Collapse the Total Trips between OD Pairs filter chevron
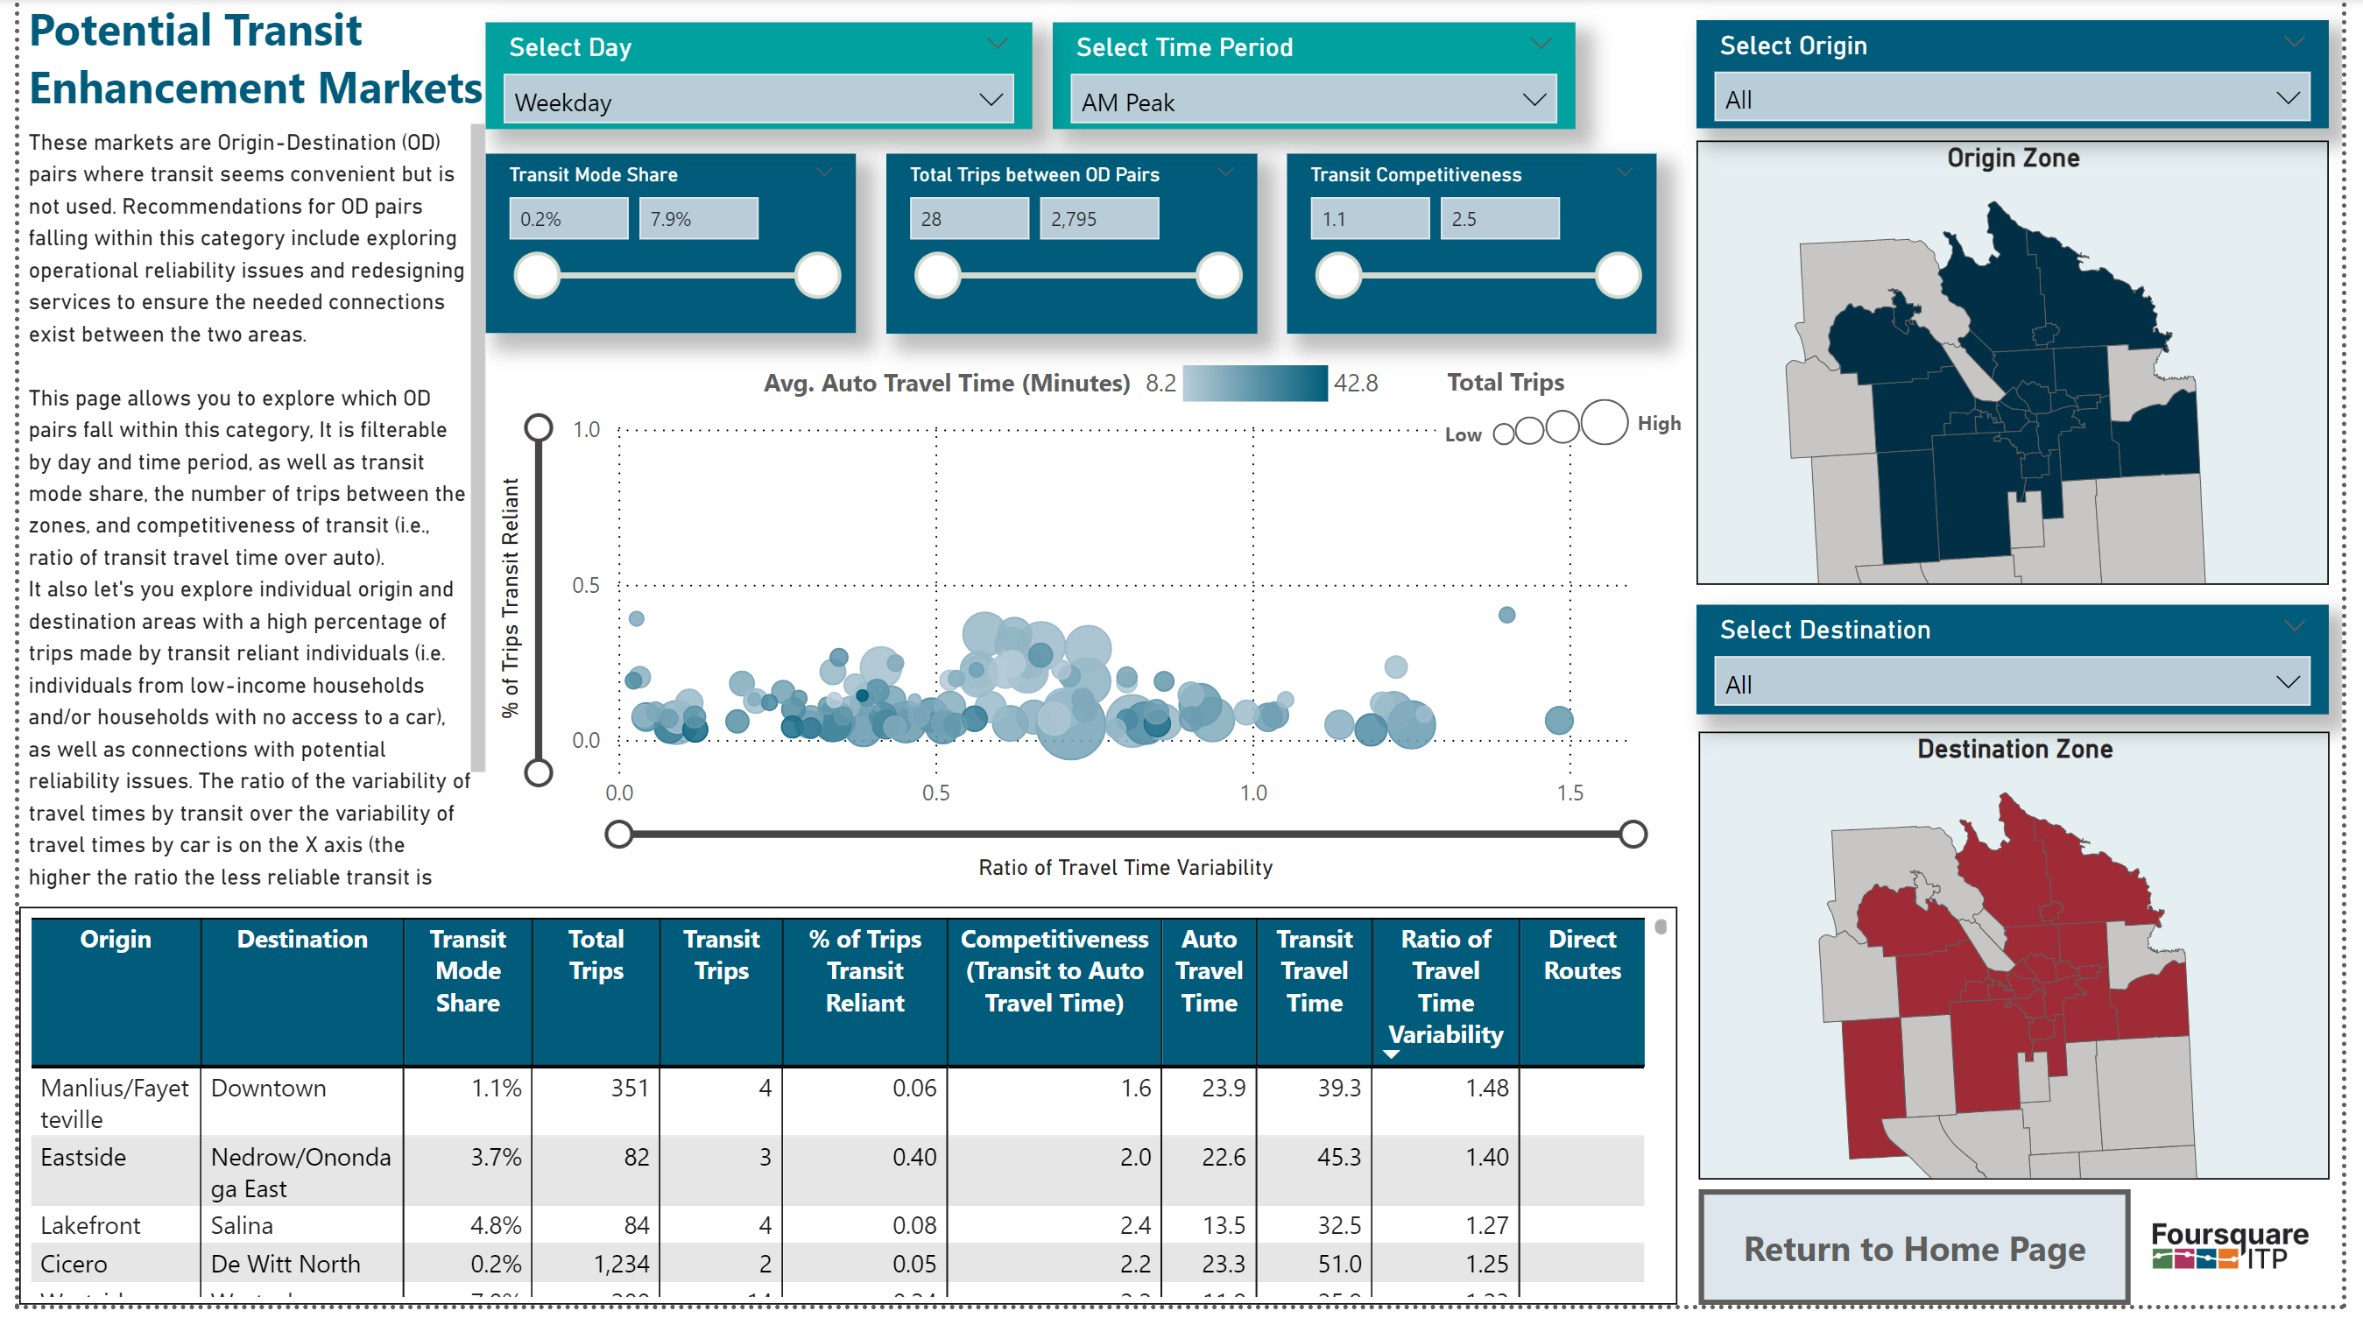The width and height of the screenshot is (2363, 1318). tap(1225, 171)
